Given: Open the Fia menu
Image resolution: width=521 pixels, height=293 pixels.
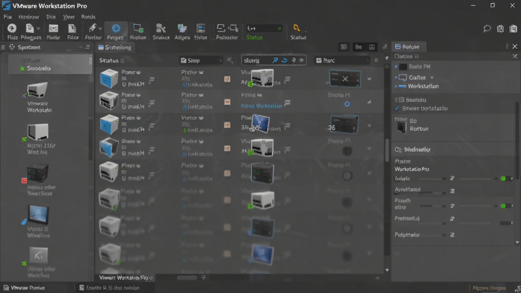Looking at the screenshot, I should click(x=8, y=17).
